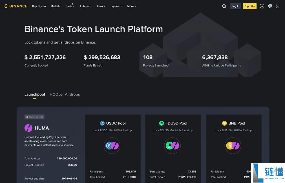Open the search magnifier icon
This screenshot has height=183, width=285.
(x=224, y=6)
